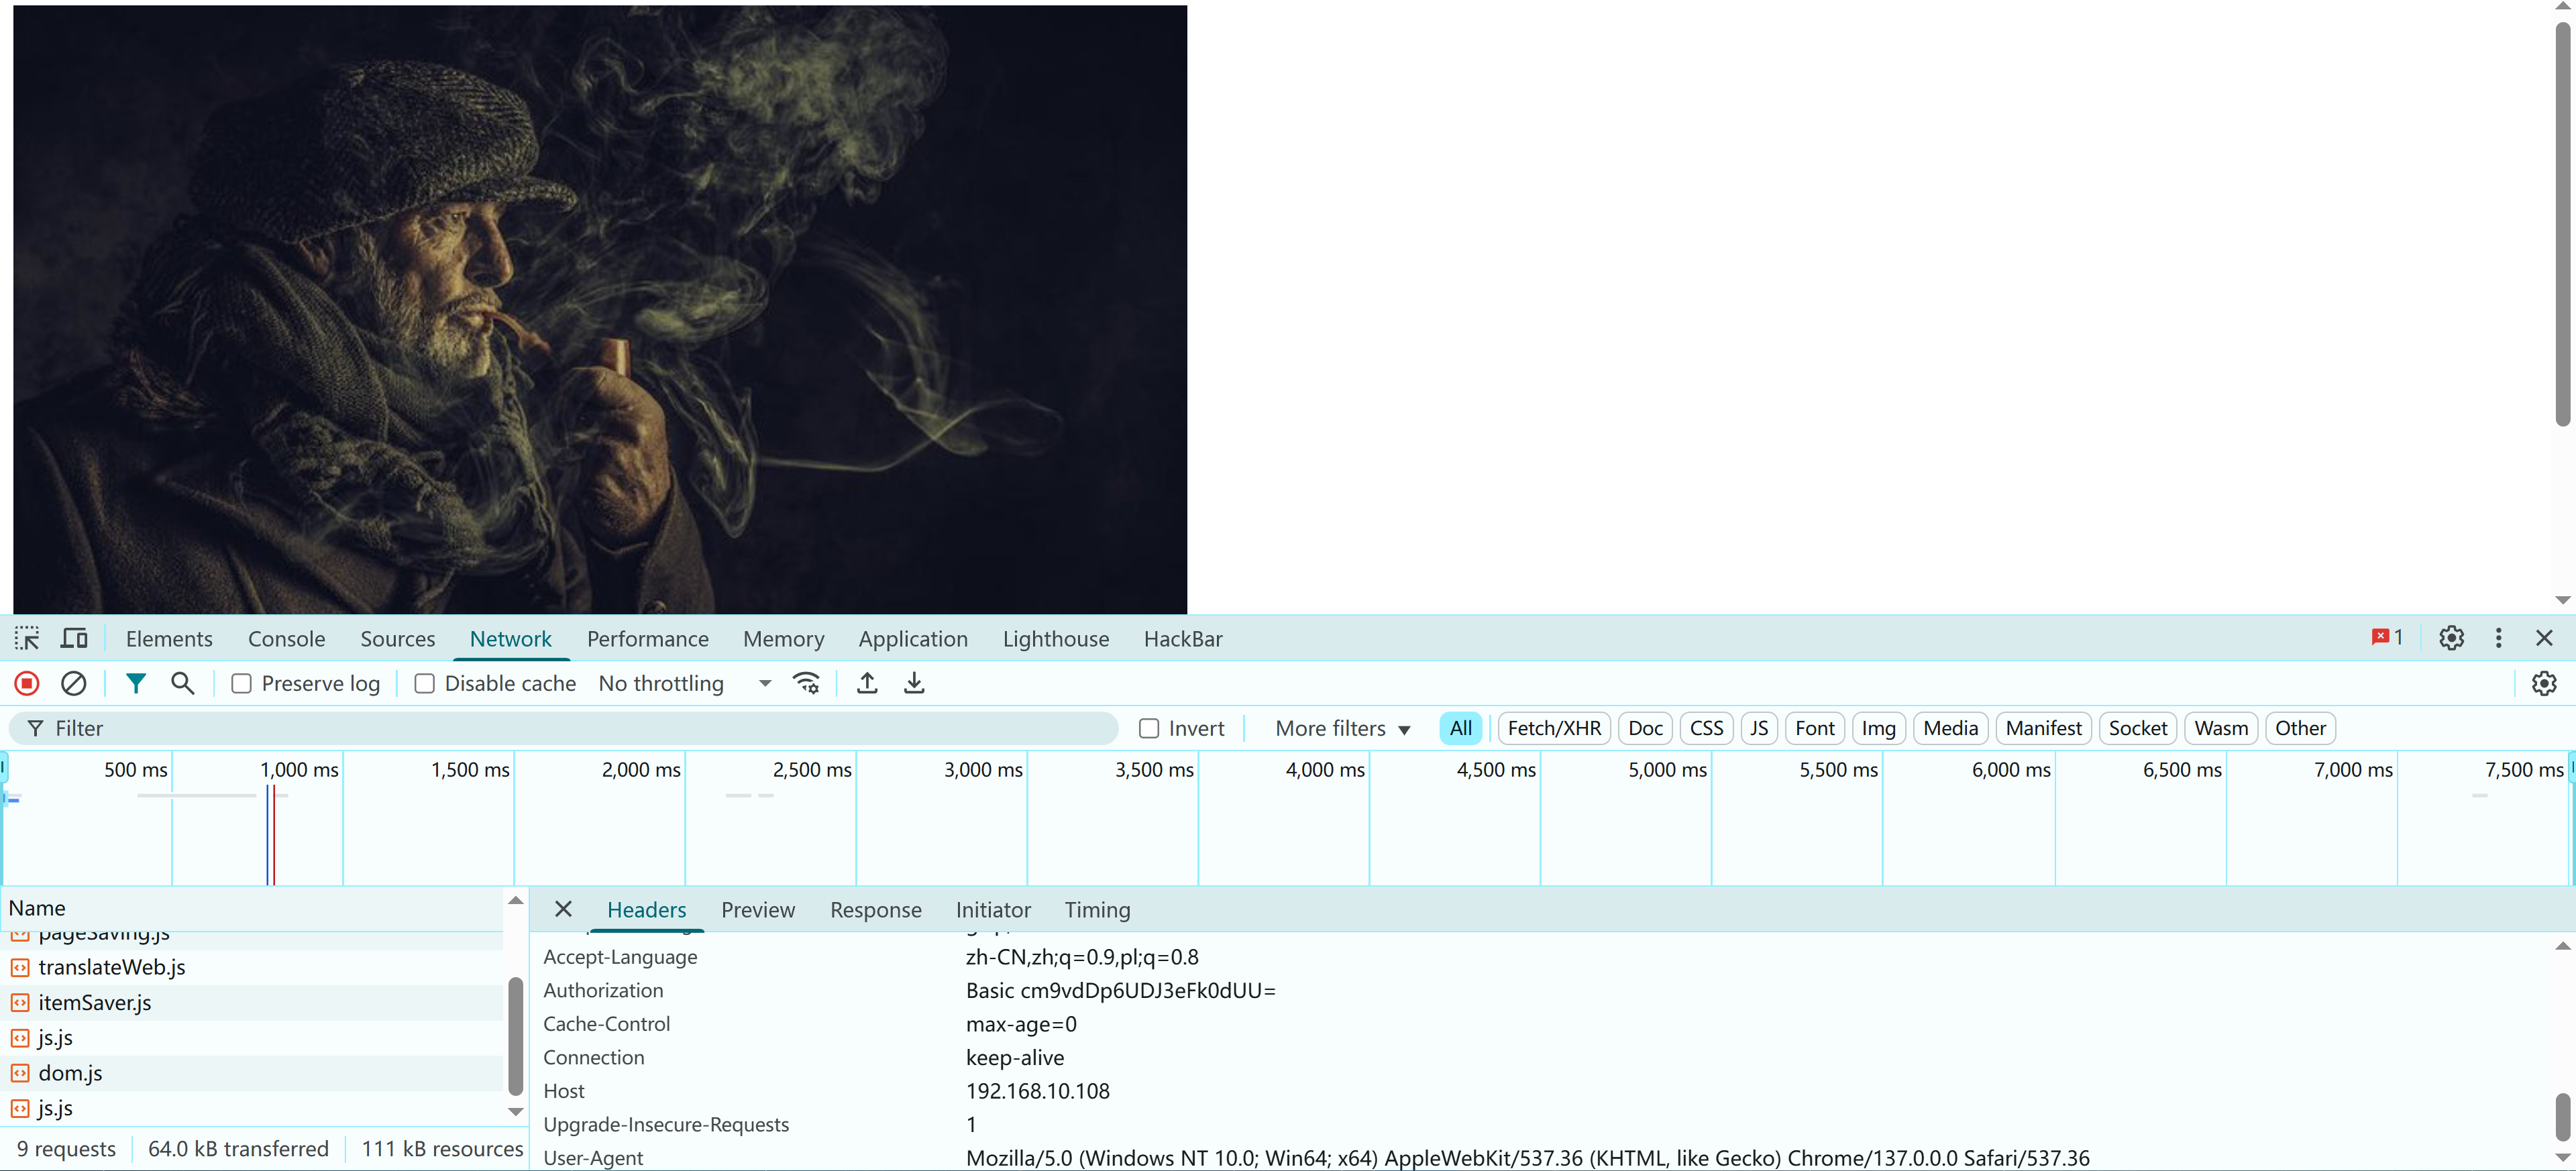Select the translateWeb.js request
This screenshot has width=2576, height=1171.
[252, 967]
